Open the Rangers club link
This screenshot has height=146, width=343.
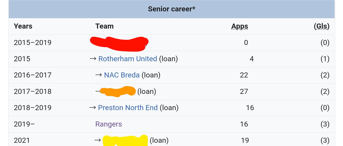pyautogui.click(x=109, y=124)
